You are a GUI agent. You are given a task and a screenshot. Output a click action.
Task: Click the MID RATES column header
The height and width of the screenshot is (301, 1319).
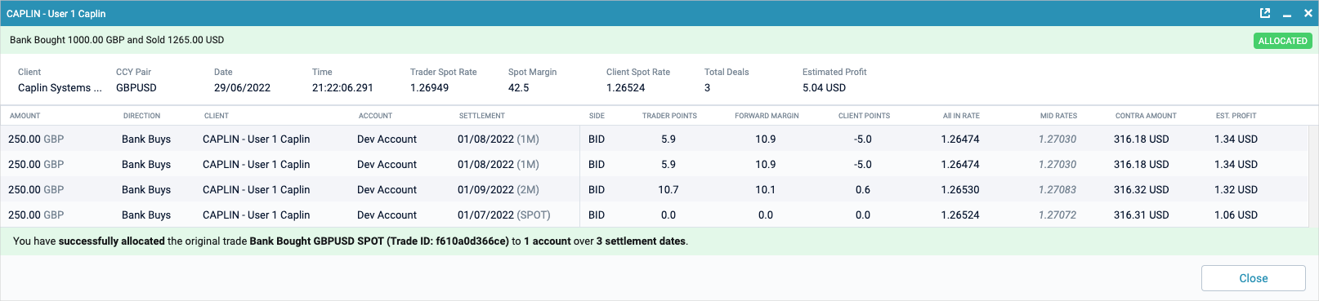click(x=1058, y=116)
